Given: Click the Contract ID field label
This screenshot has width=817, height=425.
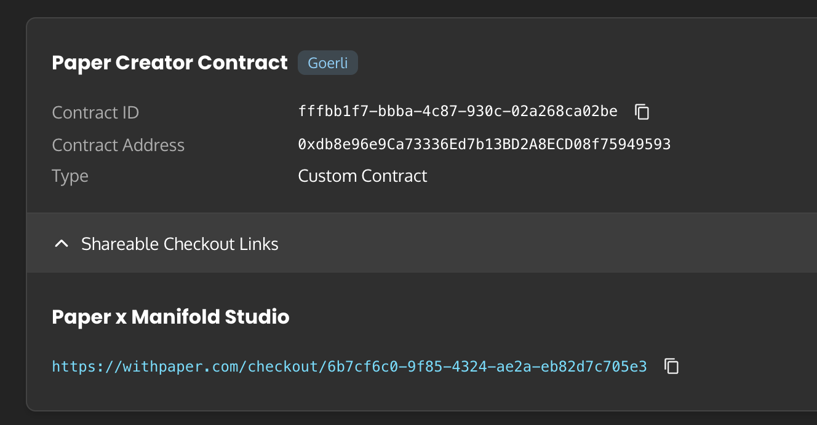Looking at the screenshot, I should 95,112.
